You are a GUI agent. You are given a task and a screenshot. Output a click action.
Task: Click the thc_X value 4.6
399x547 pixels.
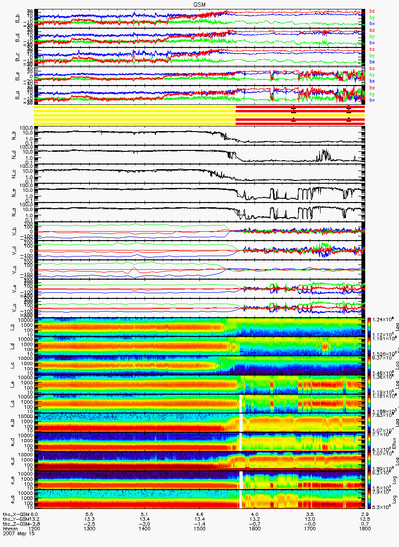click(199, 515)
